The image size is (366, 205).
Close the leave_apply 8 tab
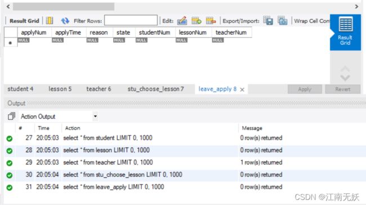(x=242, y=89)
